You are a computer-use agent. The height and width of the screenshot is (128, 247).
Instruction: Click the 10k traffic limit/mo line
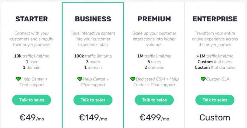pos(32,56)
